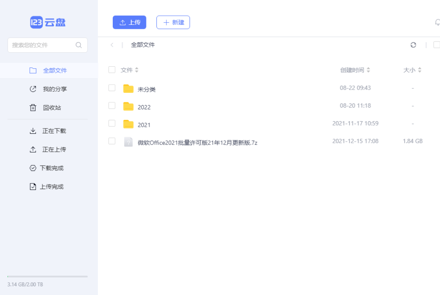The height and width of the screenshot is (295, 440).
Task: Tick the checkbox for the Office2021 7z file
Action: pyautogui.click(x=112, y=141)
